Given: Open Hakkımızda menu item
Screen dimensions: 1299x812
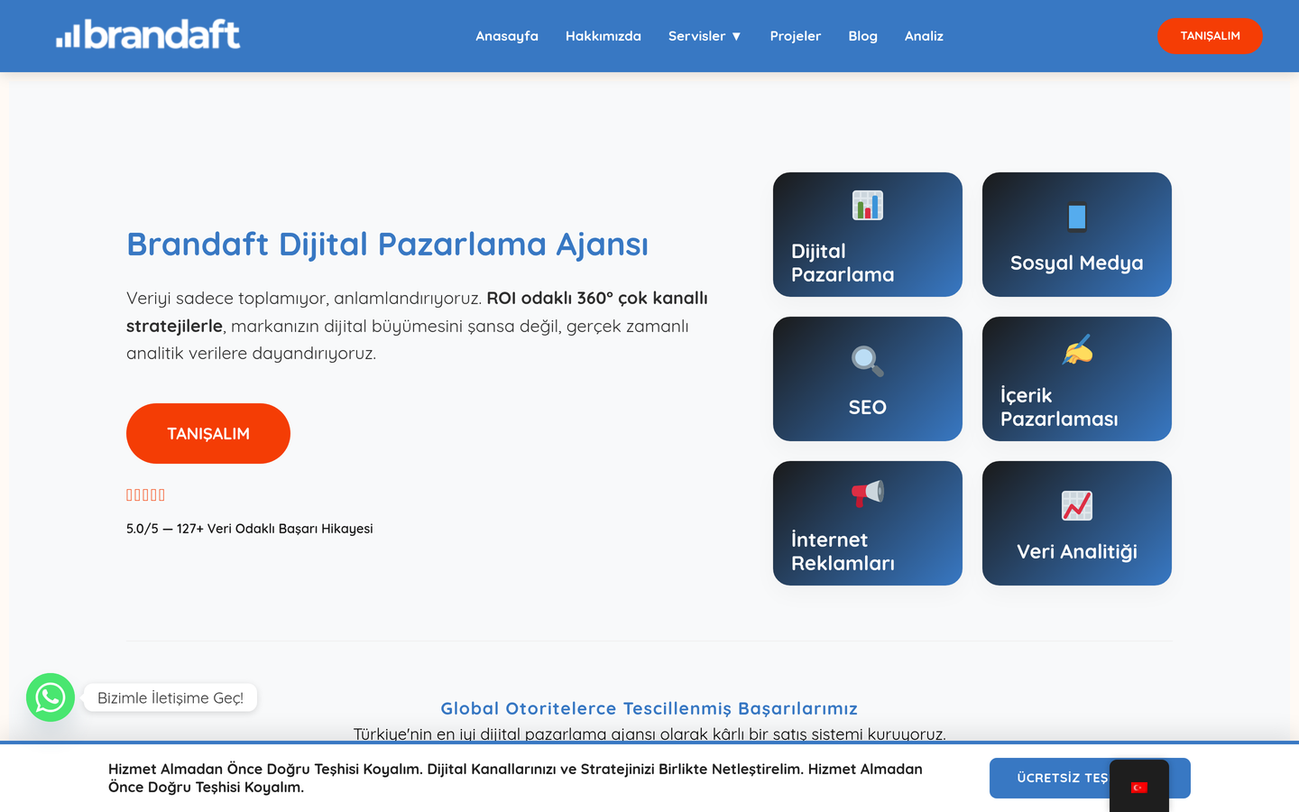Looking at the screenshot, I should [603, 36].
